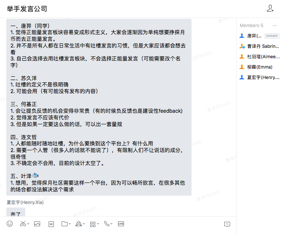Open the emoji picker smiley icon
This screenshot has height=234, width=281.
tap(10, 224)
